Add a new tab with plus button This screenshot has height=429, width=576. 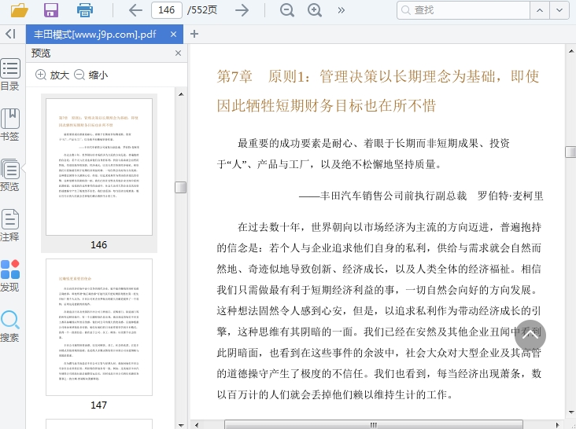(x=194, y=34)
